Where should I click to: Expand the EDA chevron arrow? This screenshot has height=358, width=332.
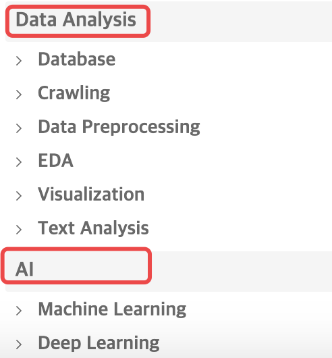pos(19,162)
